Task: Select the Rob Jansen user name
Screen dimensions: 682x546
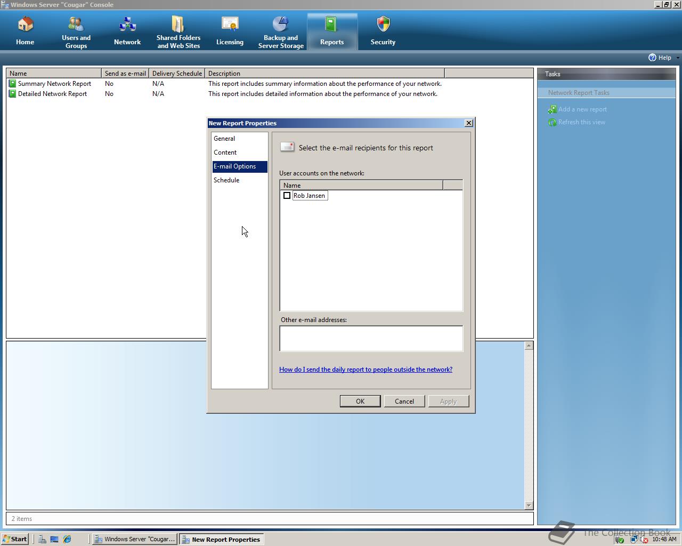Action: (309, 196)
